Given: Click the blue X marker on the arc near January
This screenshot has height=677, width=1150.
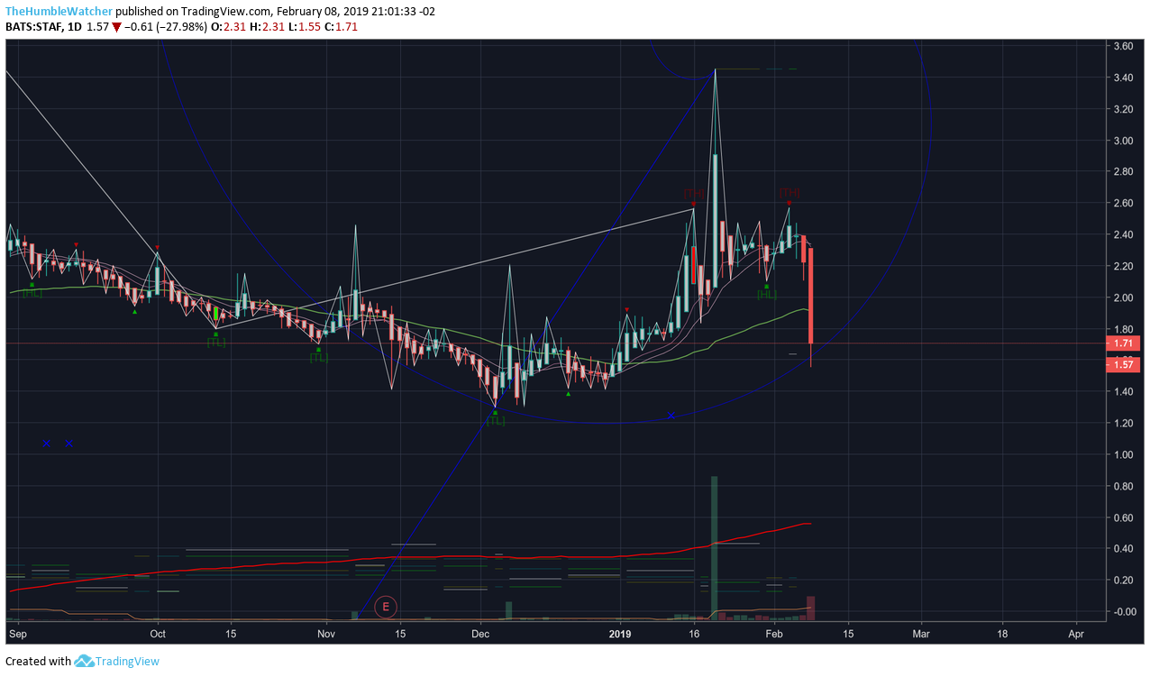Looking at the screenshot, I should pos(671,416).
